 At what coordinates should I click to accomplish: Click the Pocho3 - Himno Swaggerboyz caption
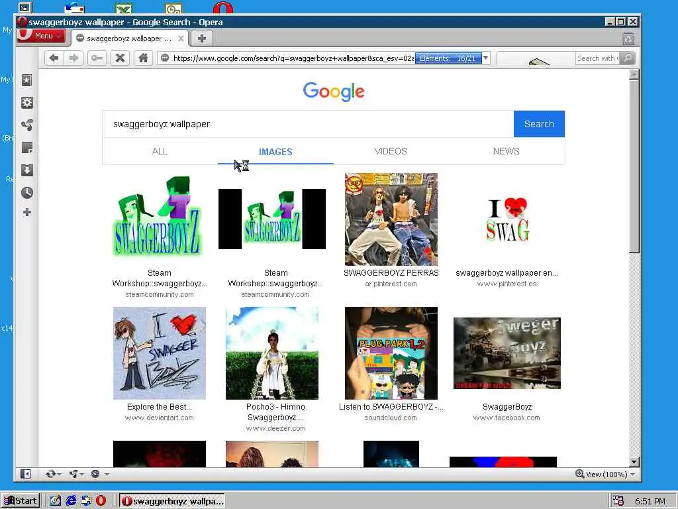click(275, 412)
